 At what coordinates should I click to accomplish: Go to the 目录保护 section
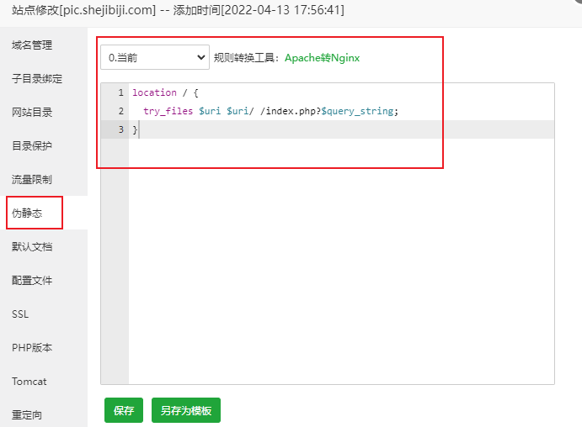pos(32,145)
